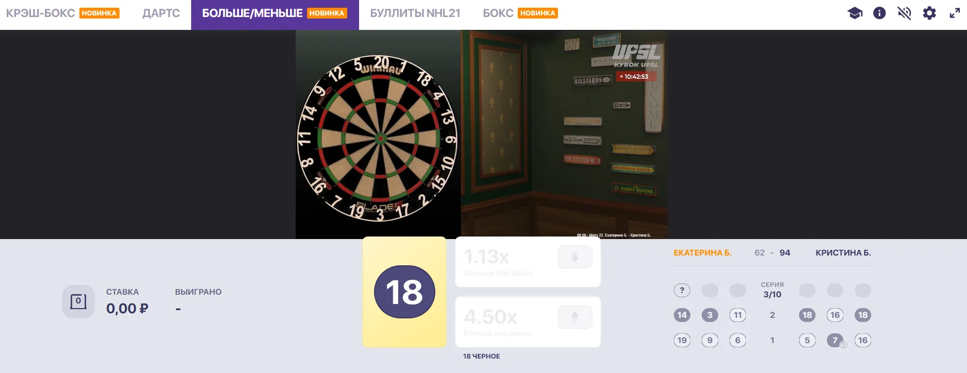967x373 pixels.
Task: Click the Кристина Б. player name
Action: (x=843, y=253)
